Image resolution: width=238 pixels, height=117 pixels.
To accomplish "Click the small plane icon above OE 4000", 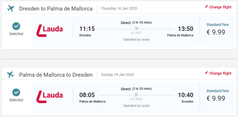I will tap(136, 95).
